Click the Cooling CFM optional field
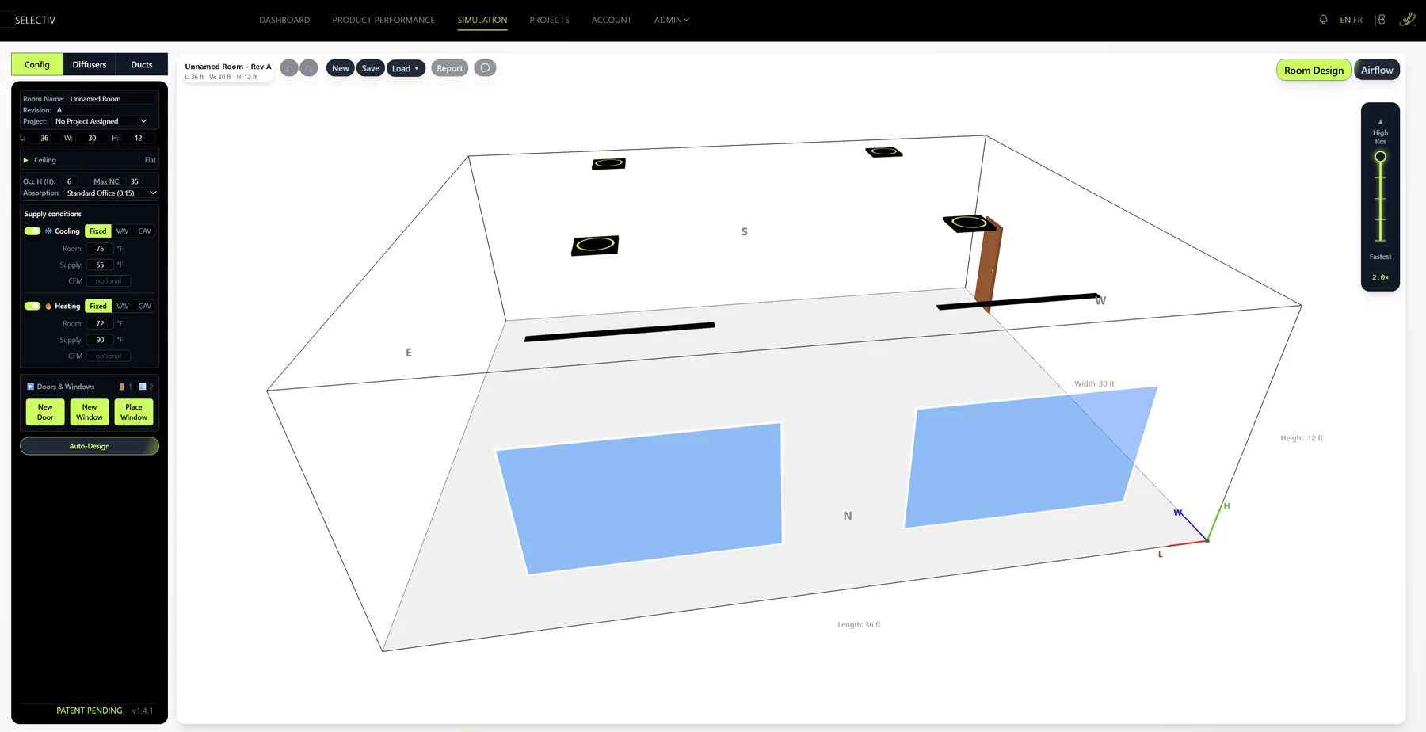1426x732 pixels. (x=109, y=281)
